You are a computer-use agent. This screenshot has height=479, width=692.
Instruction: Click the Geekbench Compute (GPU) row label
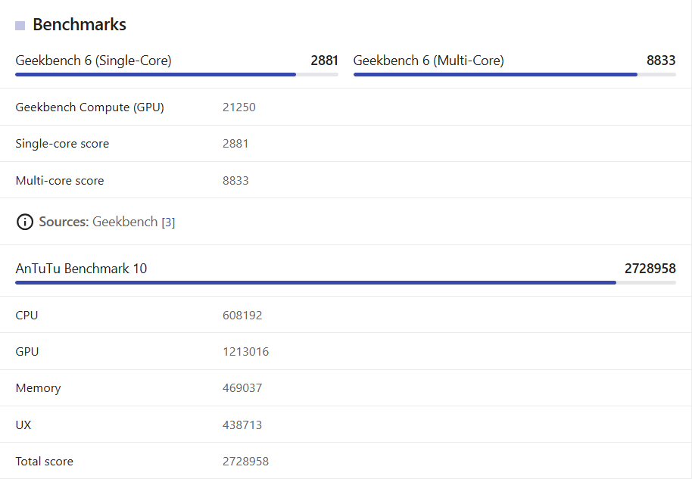[x=89, y=107]
